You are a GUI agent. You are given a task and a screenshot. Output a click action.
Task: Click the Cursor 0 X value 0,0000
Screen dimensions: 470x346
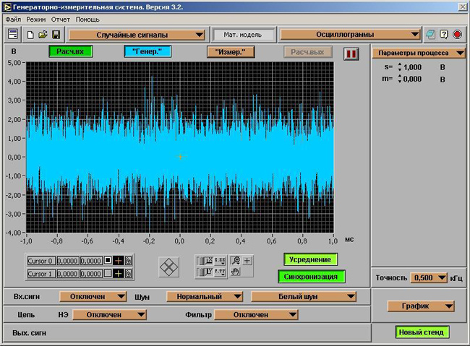68,261
